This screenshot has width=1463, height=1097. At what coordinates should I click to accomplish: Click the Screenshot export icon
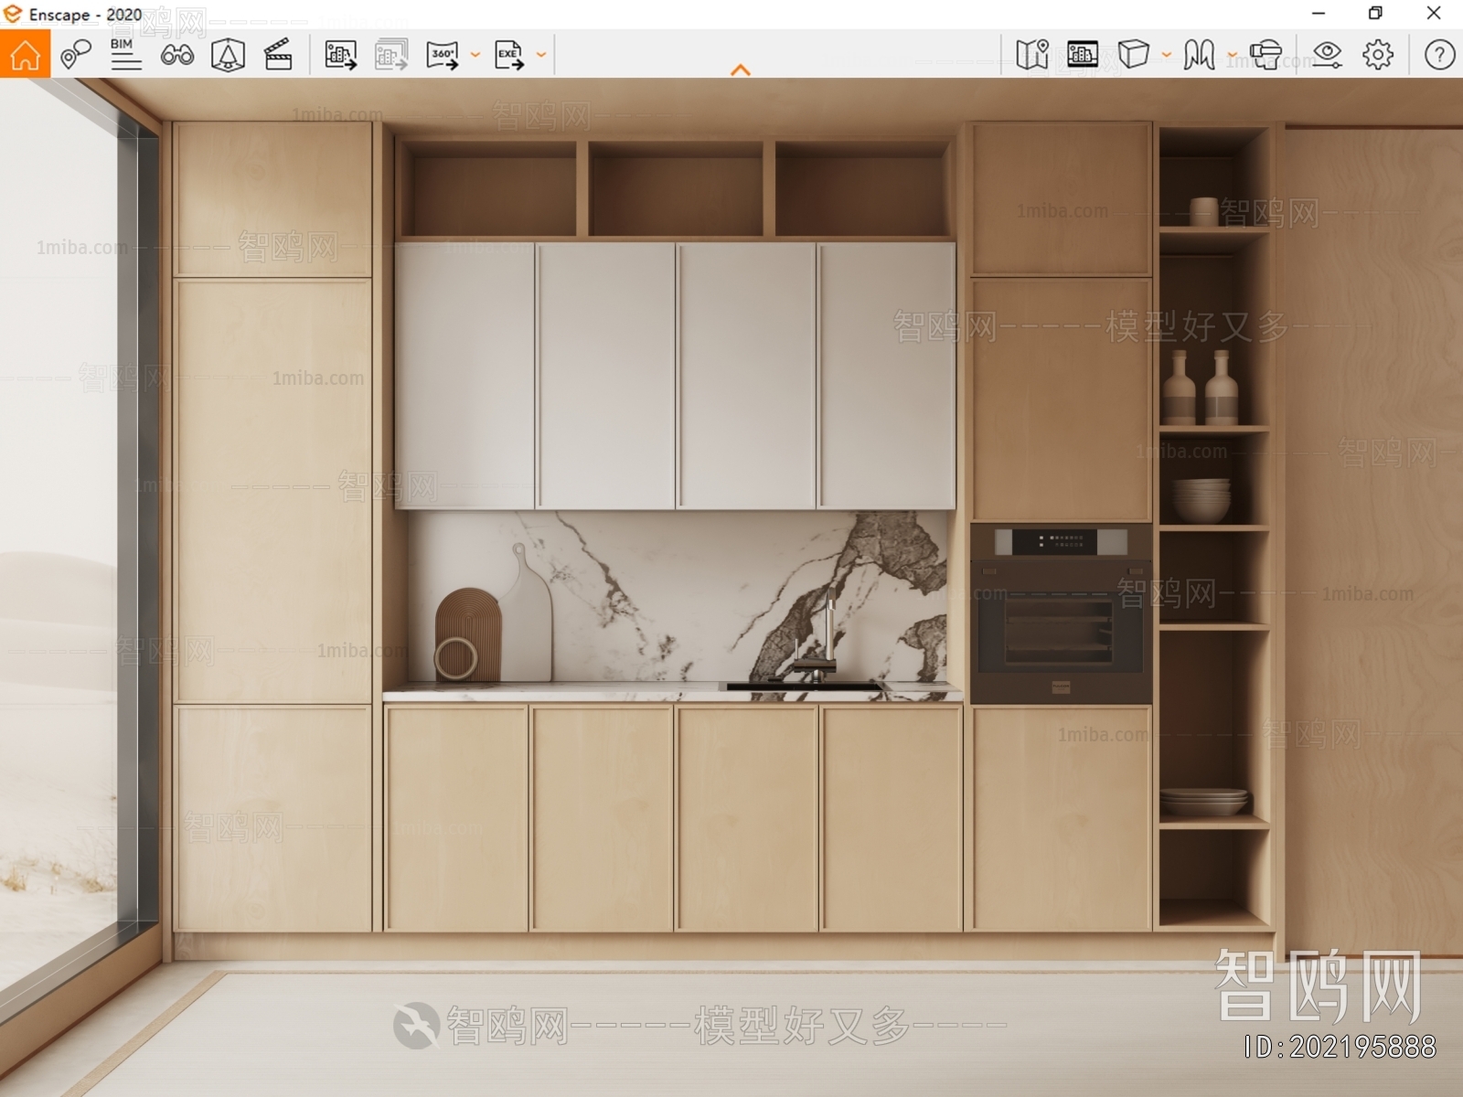click(x=340, y=55)
